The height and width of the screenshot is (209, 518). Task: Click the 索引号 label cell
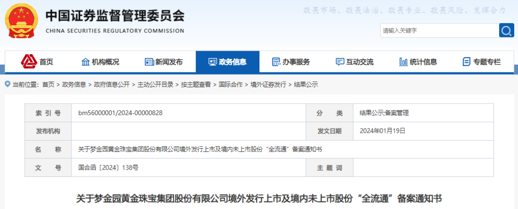48,113
